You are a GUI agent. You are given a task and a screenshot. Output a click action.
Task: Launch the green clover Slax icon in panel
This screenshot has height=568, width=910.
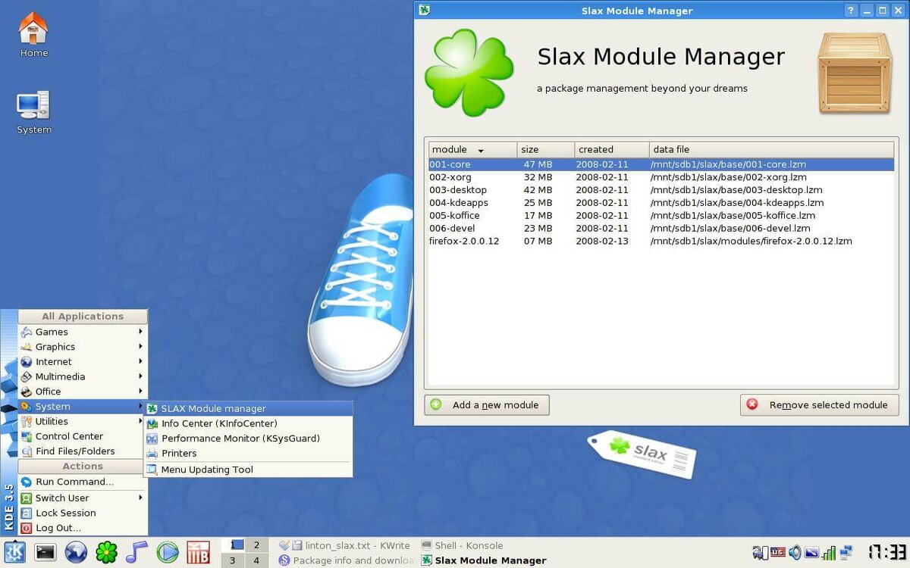(x=106, y=552)
